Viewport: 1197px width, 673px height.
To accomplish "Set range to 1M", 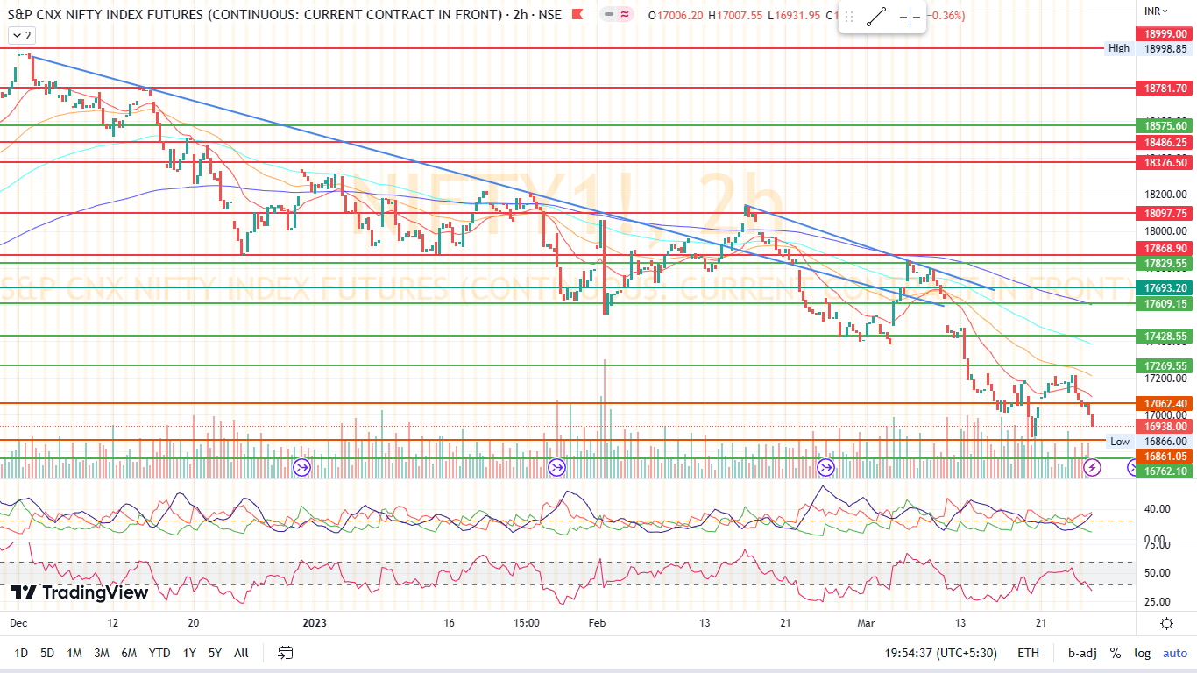I will pyautogui.click(x=74, y=653).
